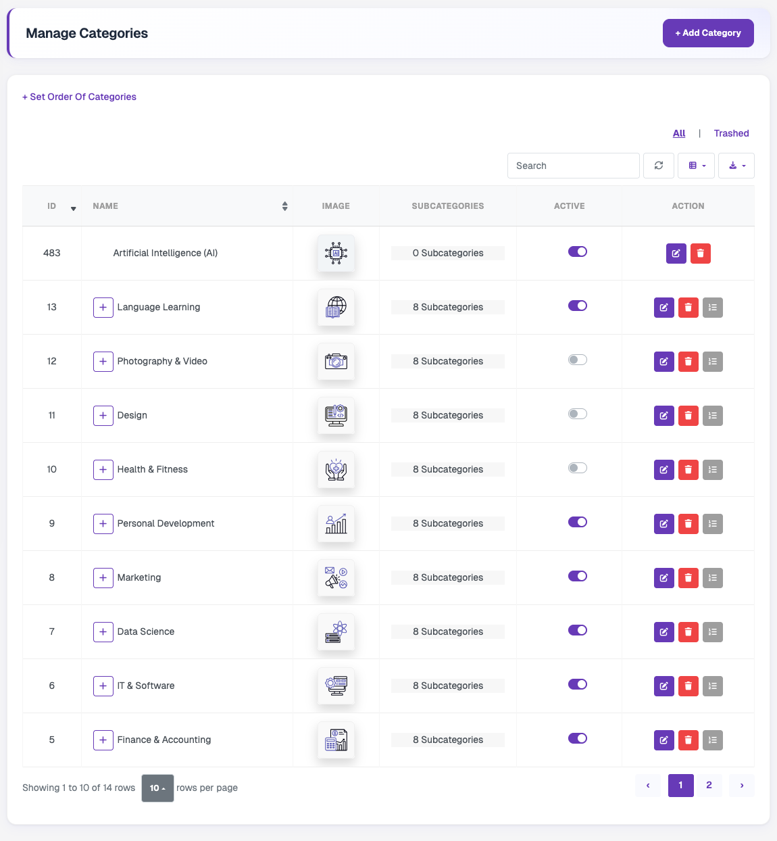
Task: Edit the Photography & Video category
Action: [664, 362]
